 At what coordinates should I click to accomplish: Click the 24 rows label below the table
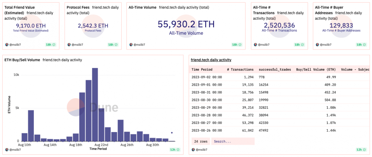pos(201,141)
